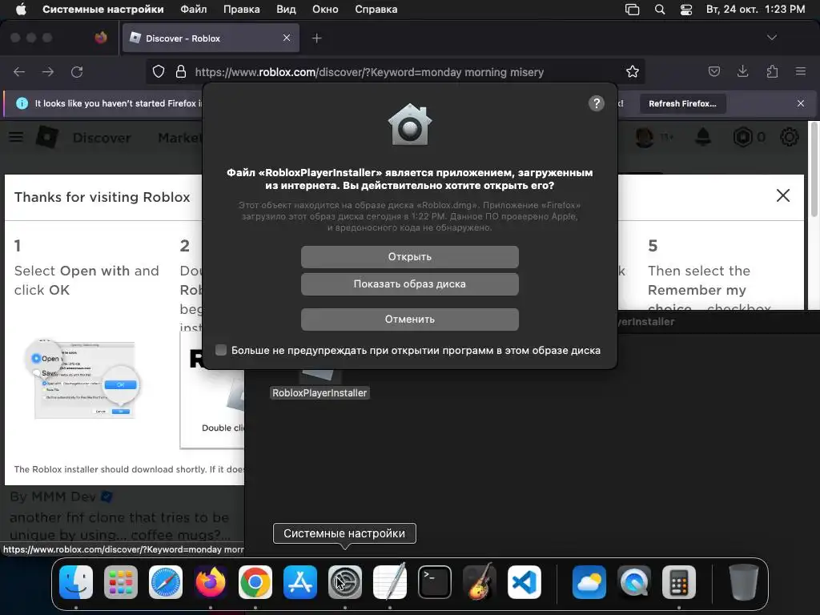Open the Правка menu
Screen dimensions: 820x615
coord(242,10)
